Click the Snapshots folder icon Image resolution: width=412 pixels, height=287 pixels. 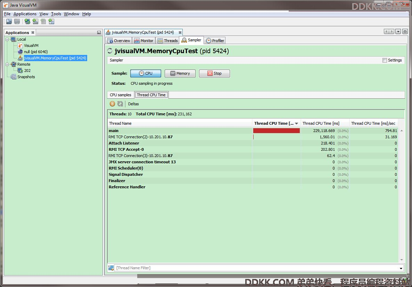click(x=14, y=77)
